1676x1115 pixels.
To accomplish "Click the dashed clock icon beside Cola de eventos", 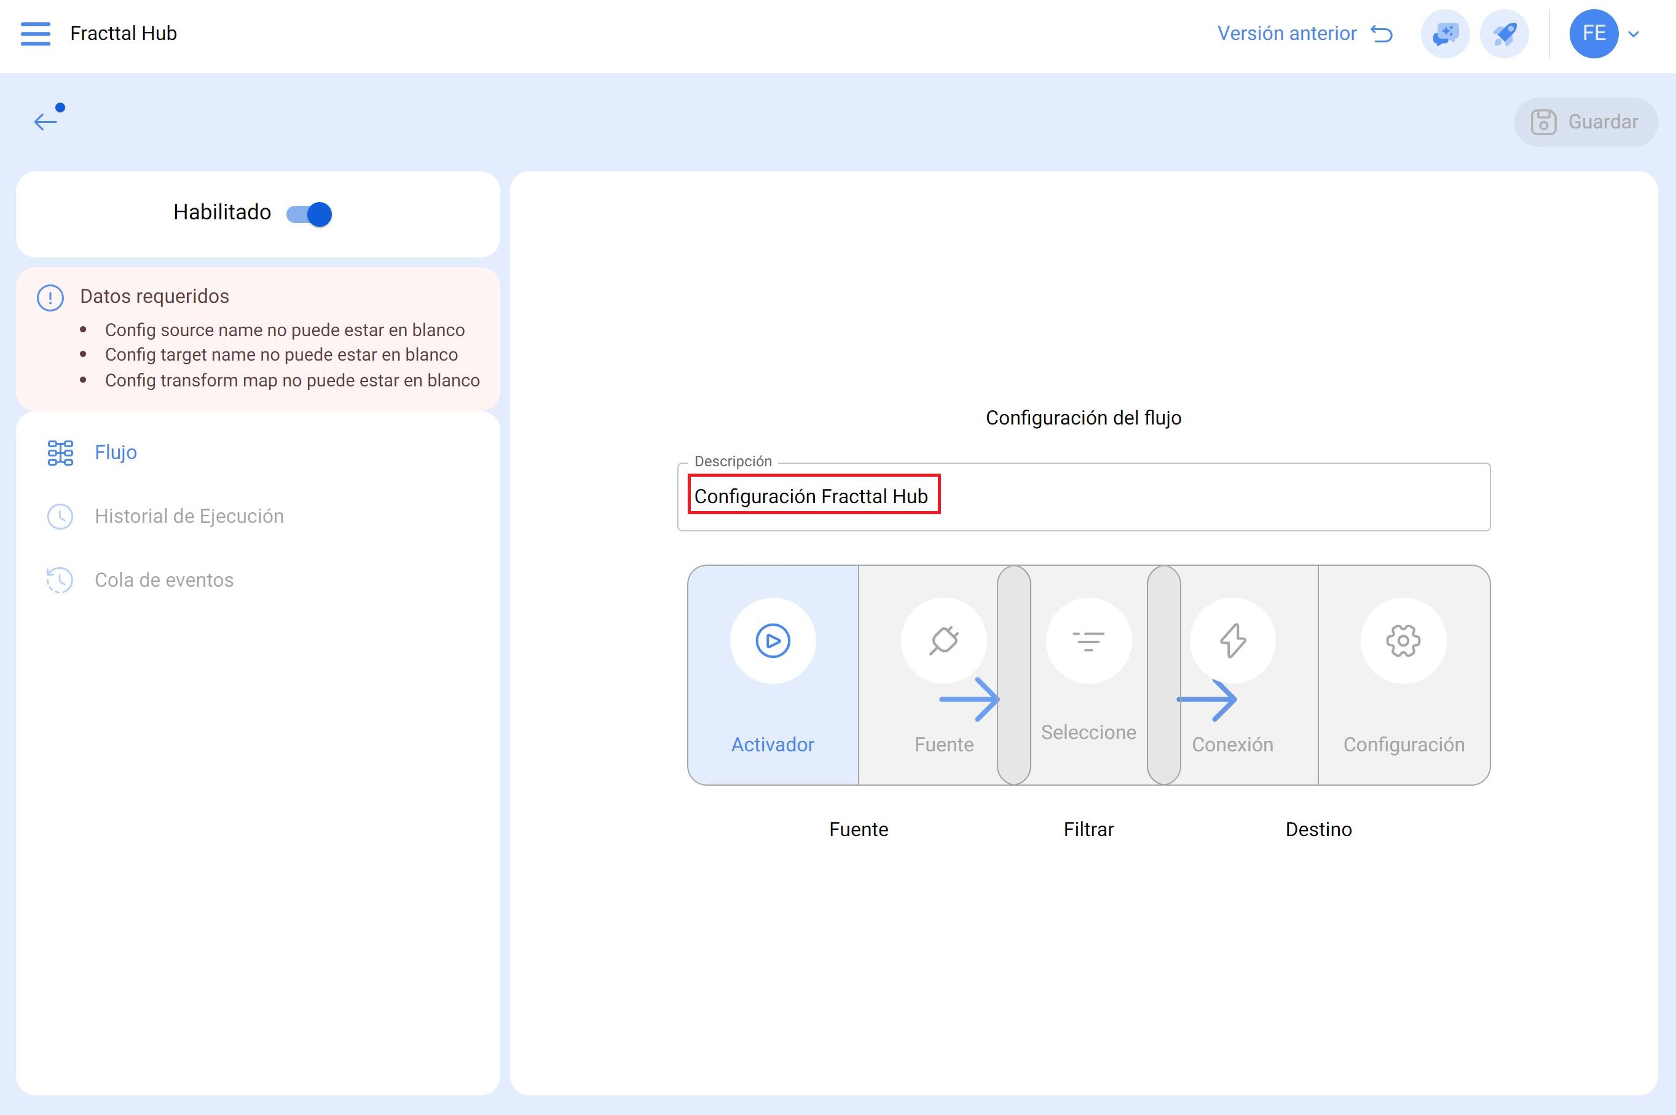I will tap(60, 581).
